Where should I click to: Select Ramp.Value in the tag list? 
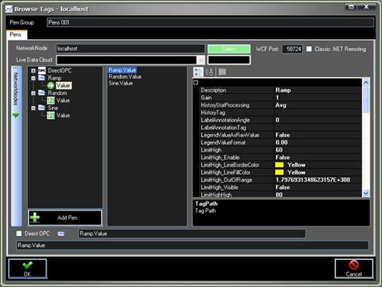pyautogui.click(x=123, y=70)
